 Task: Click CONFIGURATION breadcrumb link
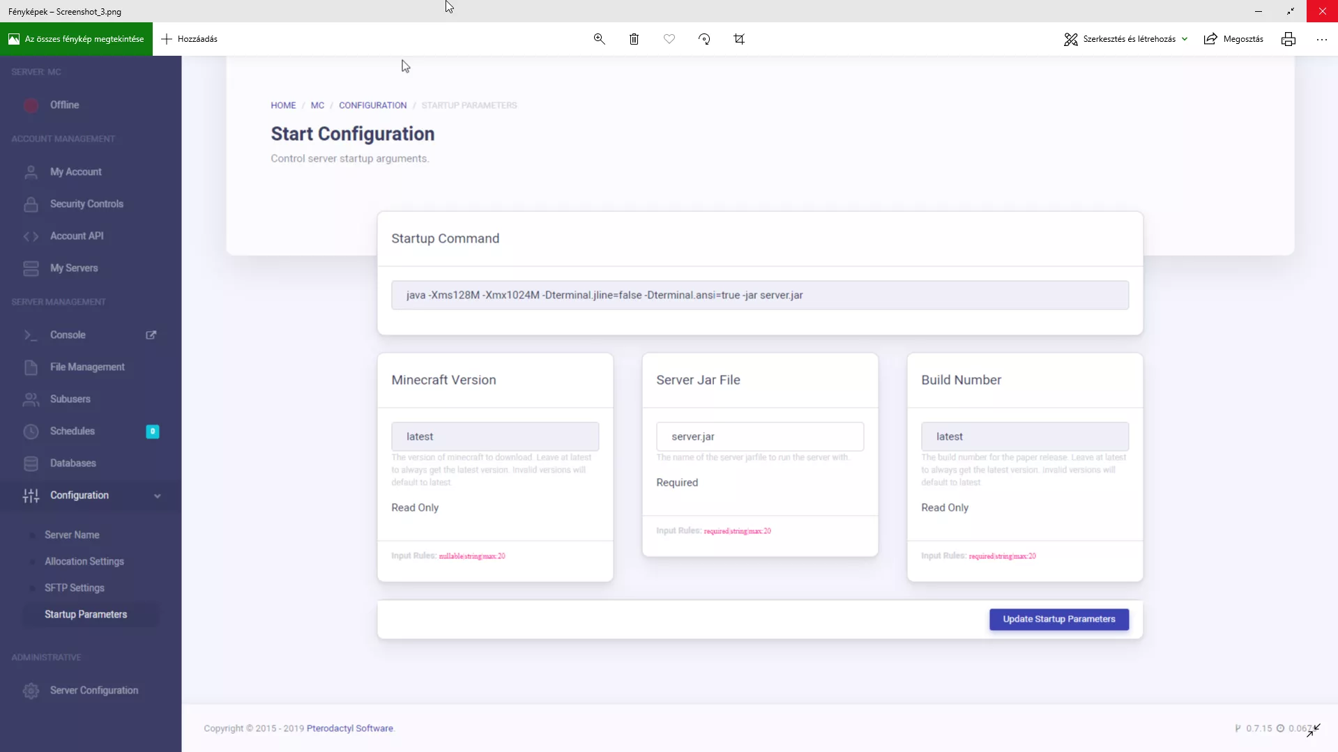[x=372, y=105]
